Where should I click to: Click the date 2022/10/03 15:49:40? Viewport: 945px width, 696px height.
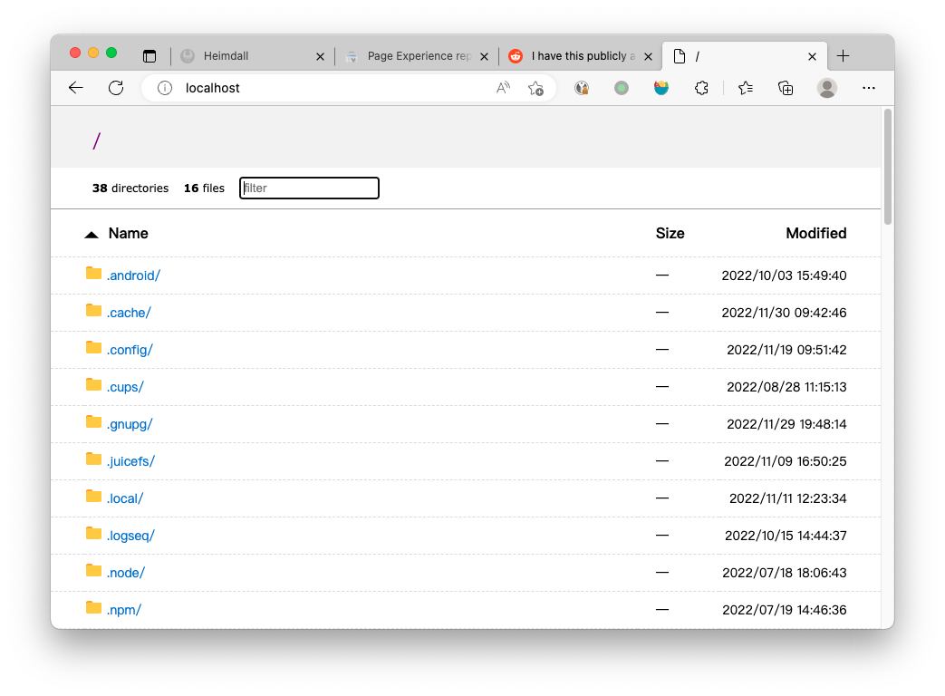coord(784,275)
